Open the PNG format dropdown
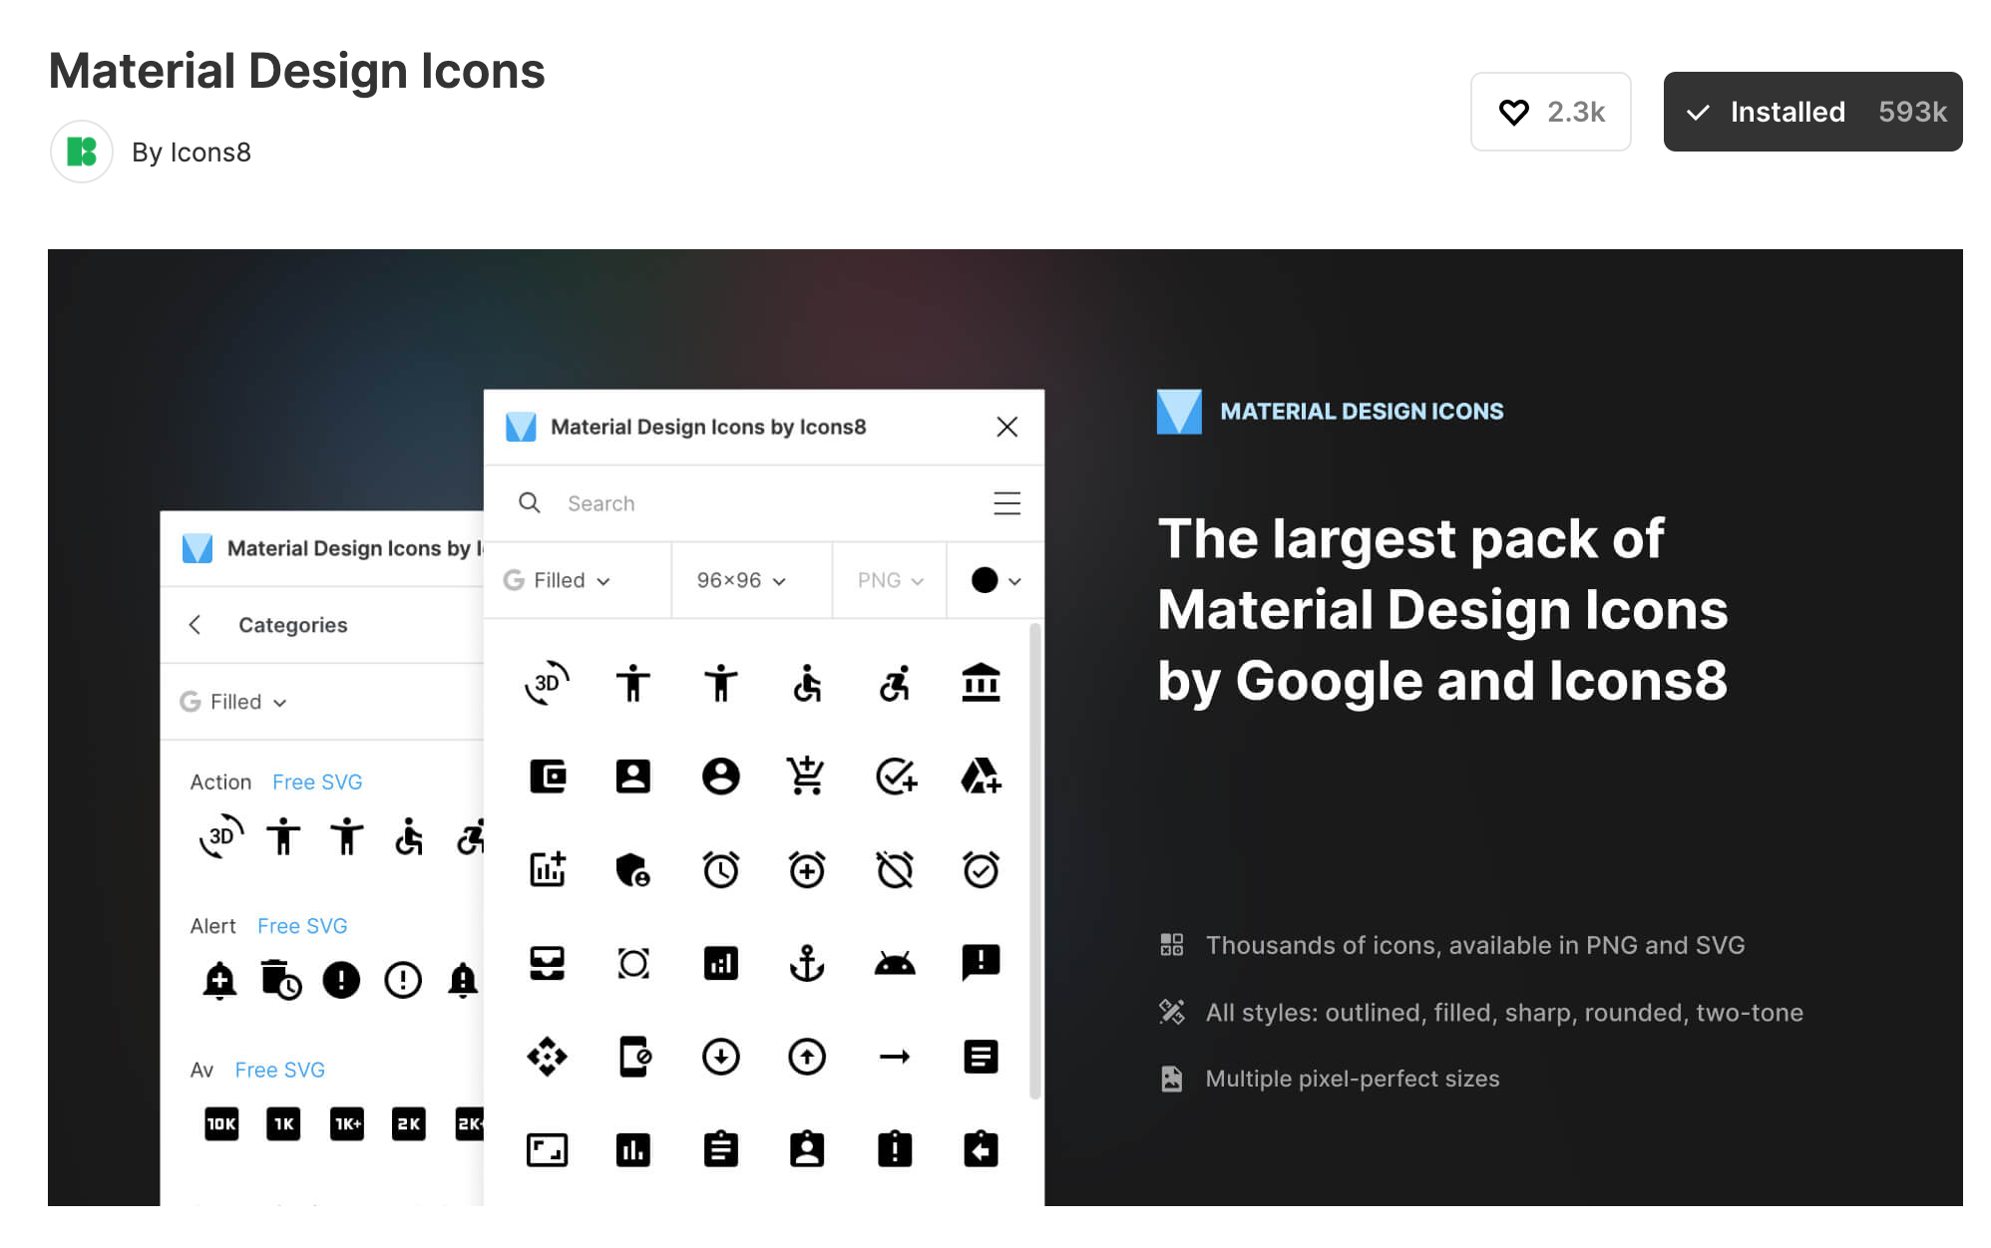 [x=890, y=580]
